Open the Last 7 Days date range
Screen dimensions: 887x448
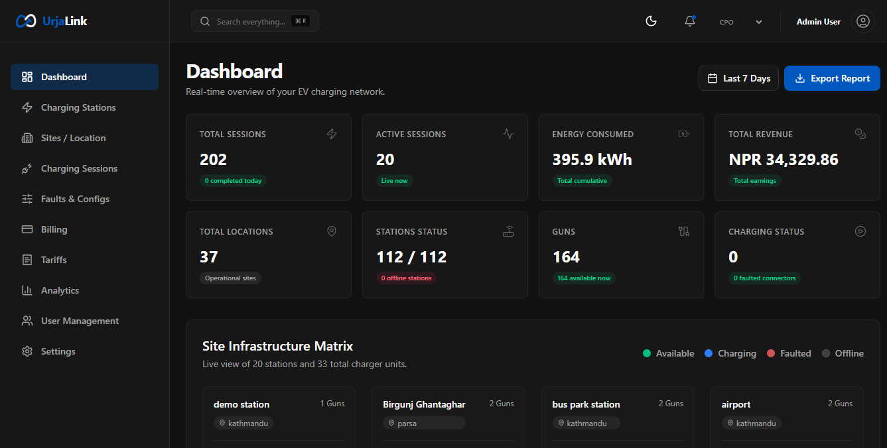(x=738, y=78)
